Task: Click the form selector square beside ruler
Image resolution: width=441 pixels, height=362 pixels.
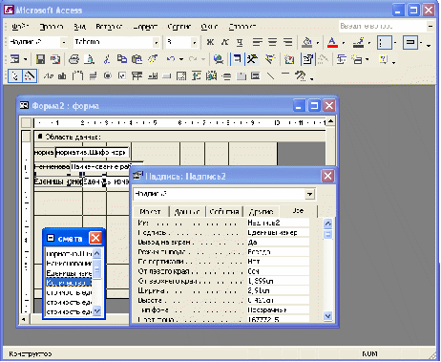Action: click(x=26, y=122)
